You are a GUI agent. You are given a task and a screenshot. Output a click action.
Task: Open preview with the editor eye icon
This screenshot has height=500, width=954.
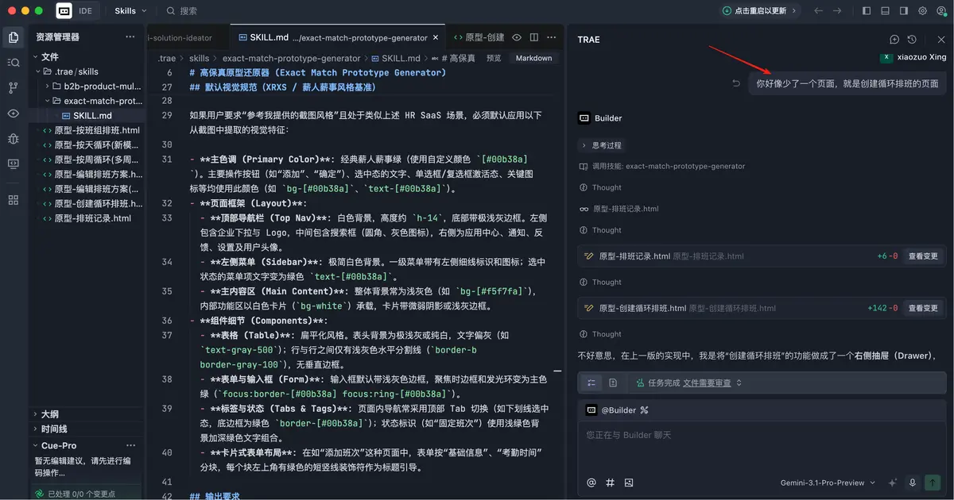click(x=517, y=37)
